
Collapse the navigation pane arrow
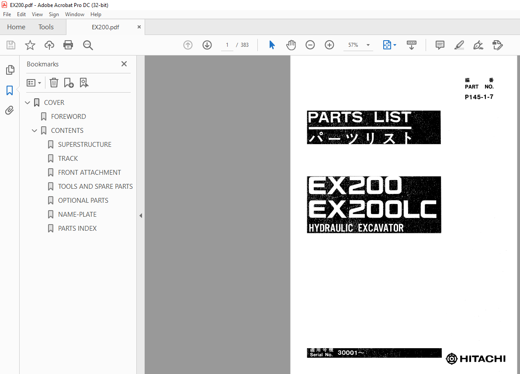pos(141,215)
